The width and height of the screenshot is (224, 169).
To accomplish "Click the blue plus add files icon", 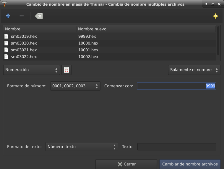I will [8, 16].
